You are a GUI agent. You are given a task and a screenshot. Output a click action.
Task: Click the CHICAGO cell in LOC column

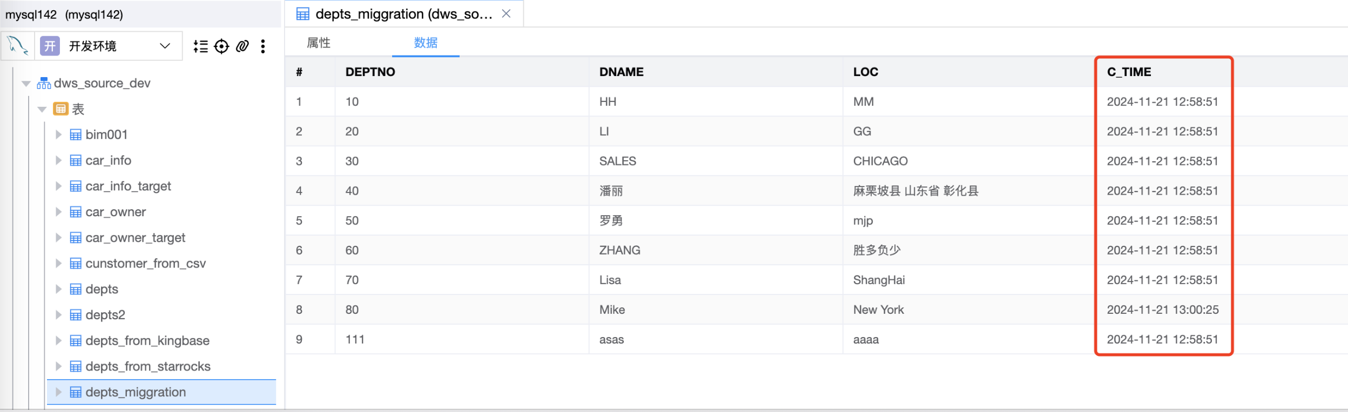click(880, 161)
